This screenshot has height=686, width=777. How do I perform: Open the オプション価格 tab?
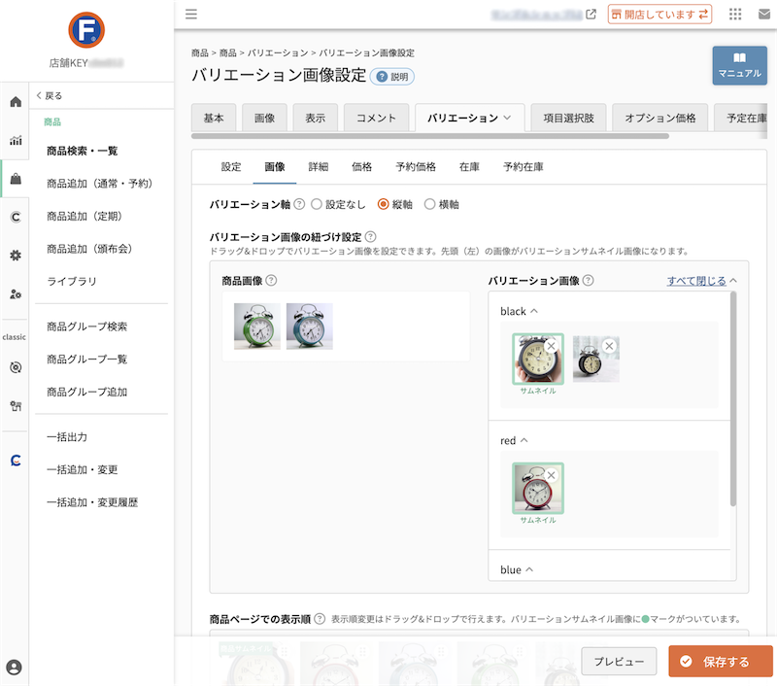click(x=660, y=118)
